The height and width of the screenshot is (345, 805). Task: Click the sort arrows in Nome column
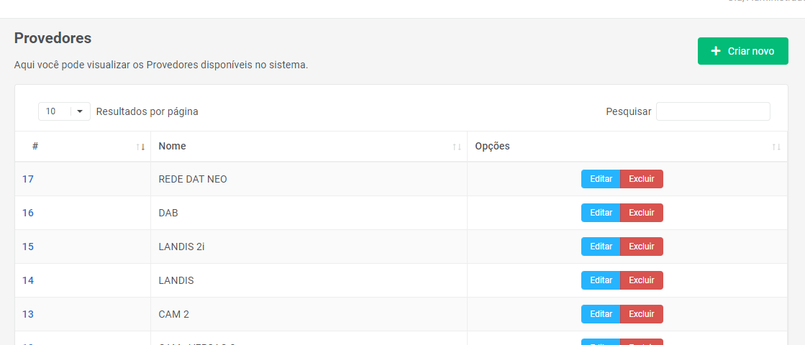point(457,147)
